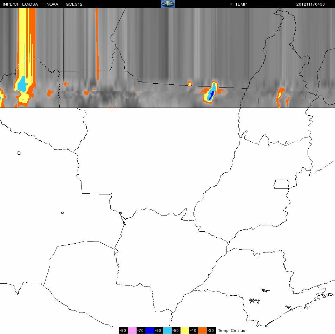Pick the dark blue legend color swatch

[150, 330]
